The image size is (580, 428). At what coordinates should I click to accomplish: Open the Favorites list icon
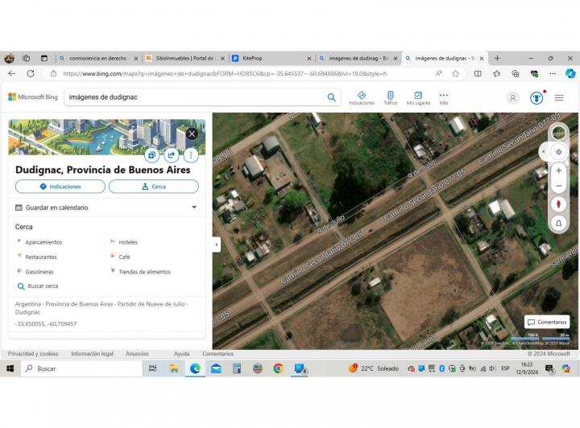497,73
